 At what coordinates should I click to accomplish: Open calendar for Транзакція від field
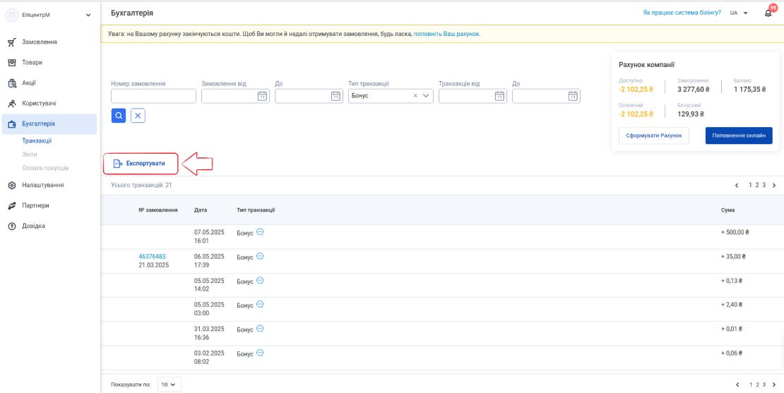coord(499,97)
